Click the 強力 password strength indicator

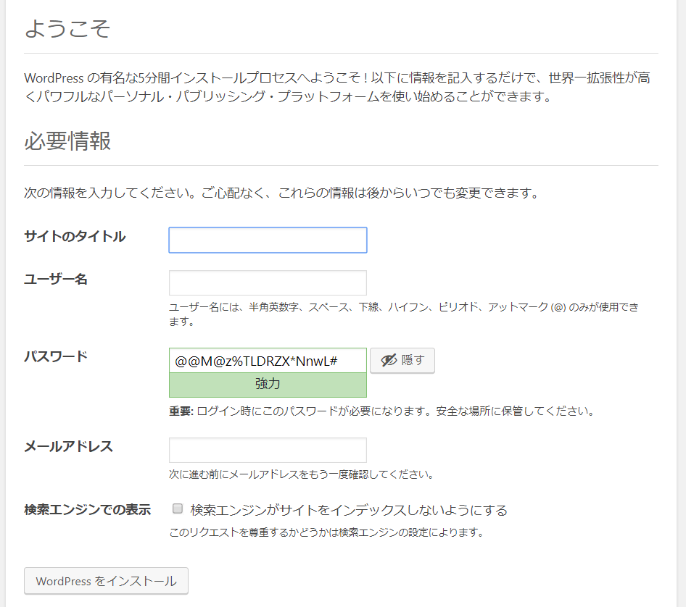coord(268,385)
